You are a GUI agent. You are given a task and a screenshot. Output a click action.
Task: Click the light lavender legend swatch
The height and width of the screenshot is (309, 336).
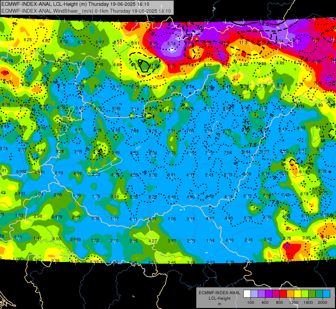(254, 294)
